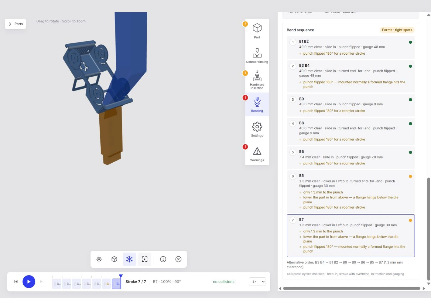Play the bending simulation
The height and width of the screenshot is (298, 431).
[x=29, y=282]
